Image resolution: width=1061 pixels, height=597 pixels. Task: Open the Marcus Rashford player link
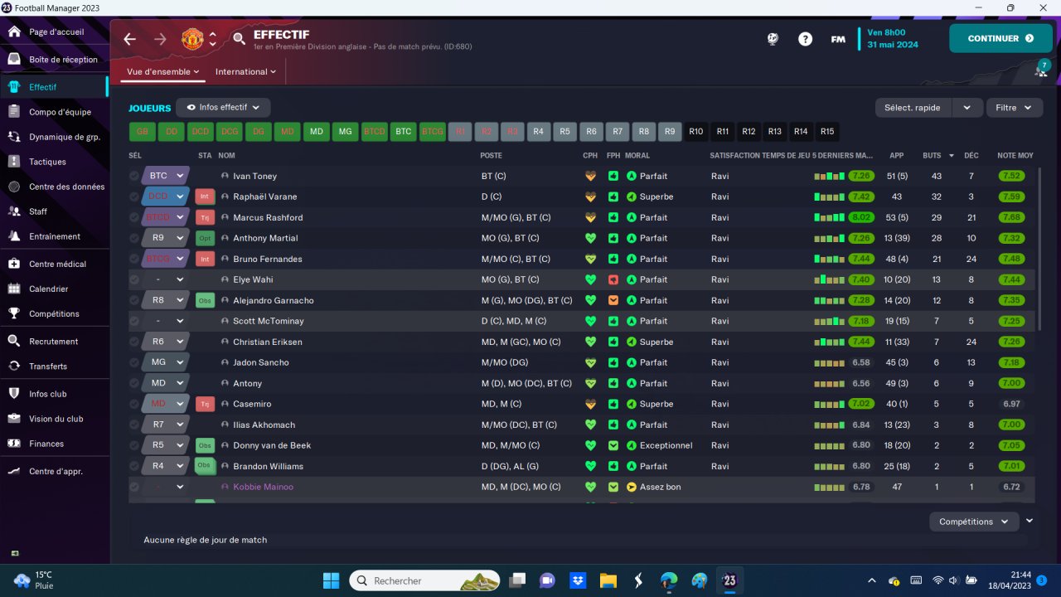pyautogui.click(x=268, y=217)
